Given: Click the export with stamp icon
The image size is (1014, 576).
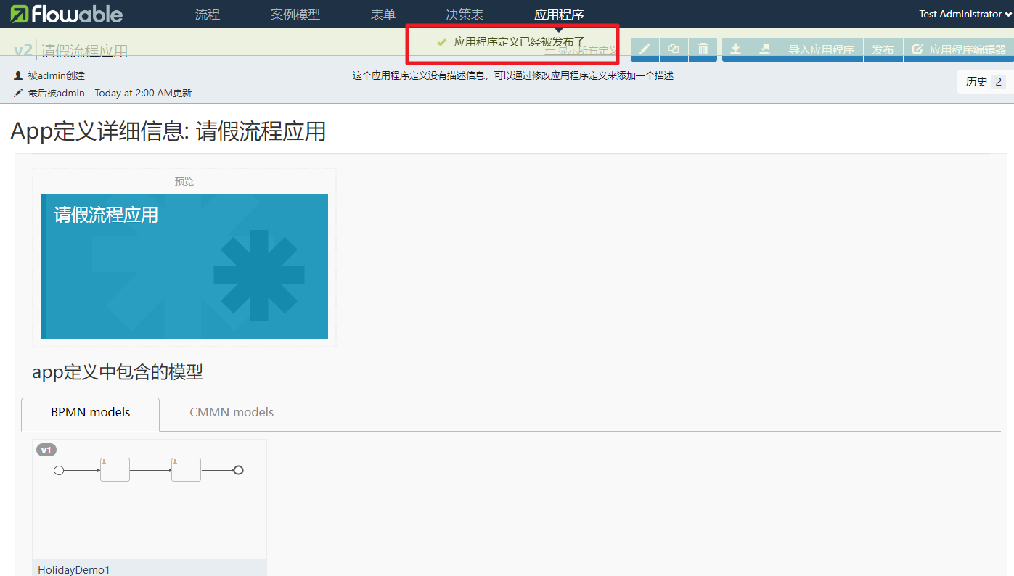Looking at the screenshot, I should [765, 49].
